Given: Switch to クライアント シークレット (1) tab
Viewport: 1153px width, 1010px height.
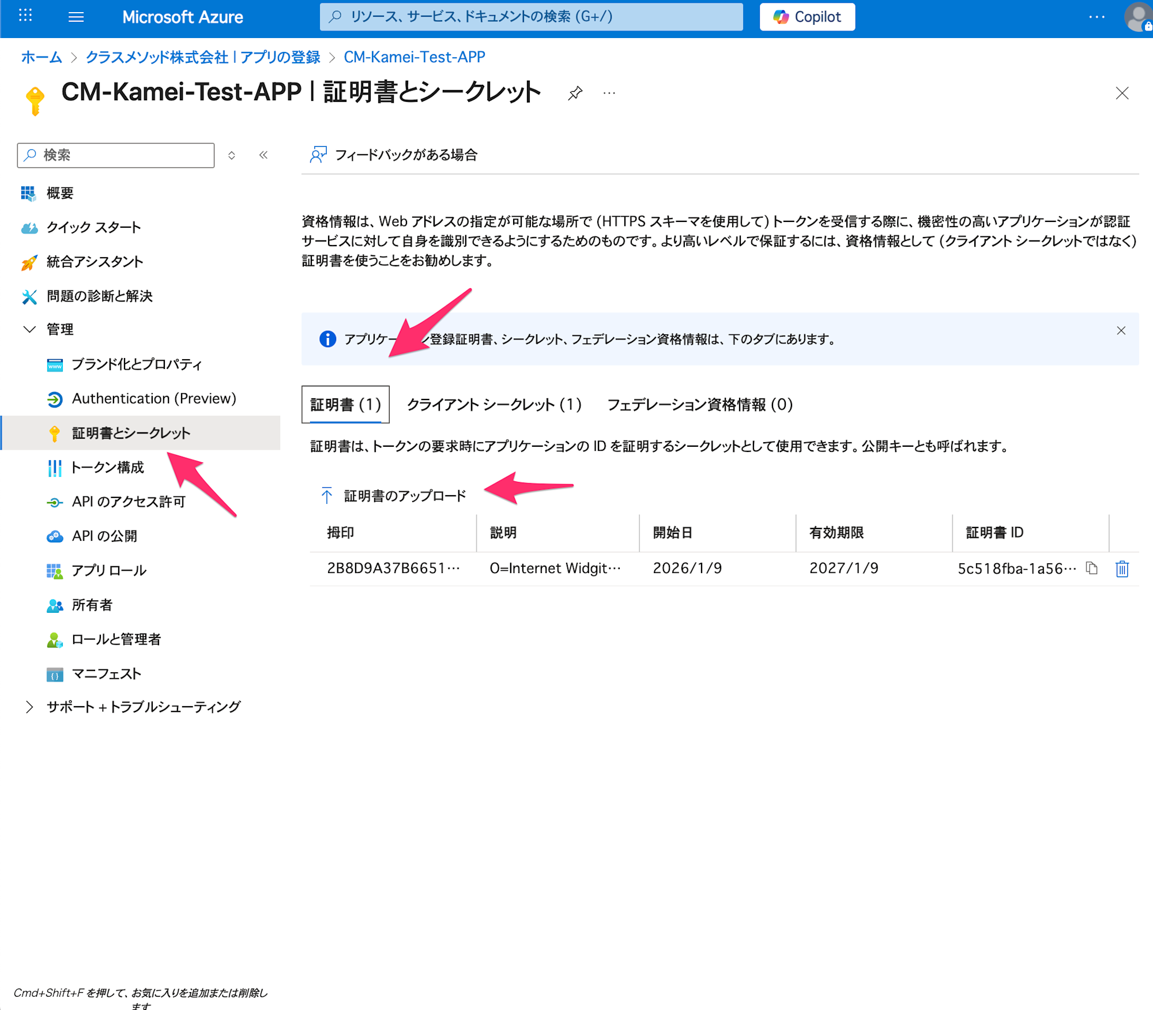Looking at the screenshot, I should pyautogui.click(x=494, y=405).
